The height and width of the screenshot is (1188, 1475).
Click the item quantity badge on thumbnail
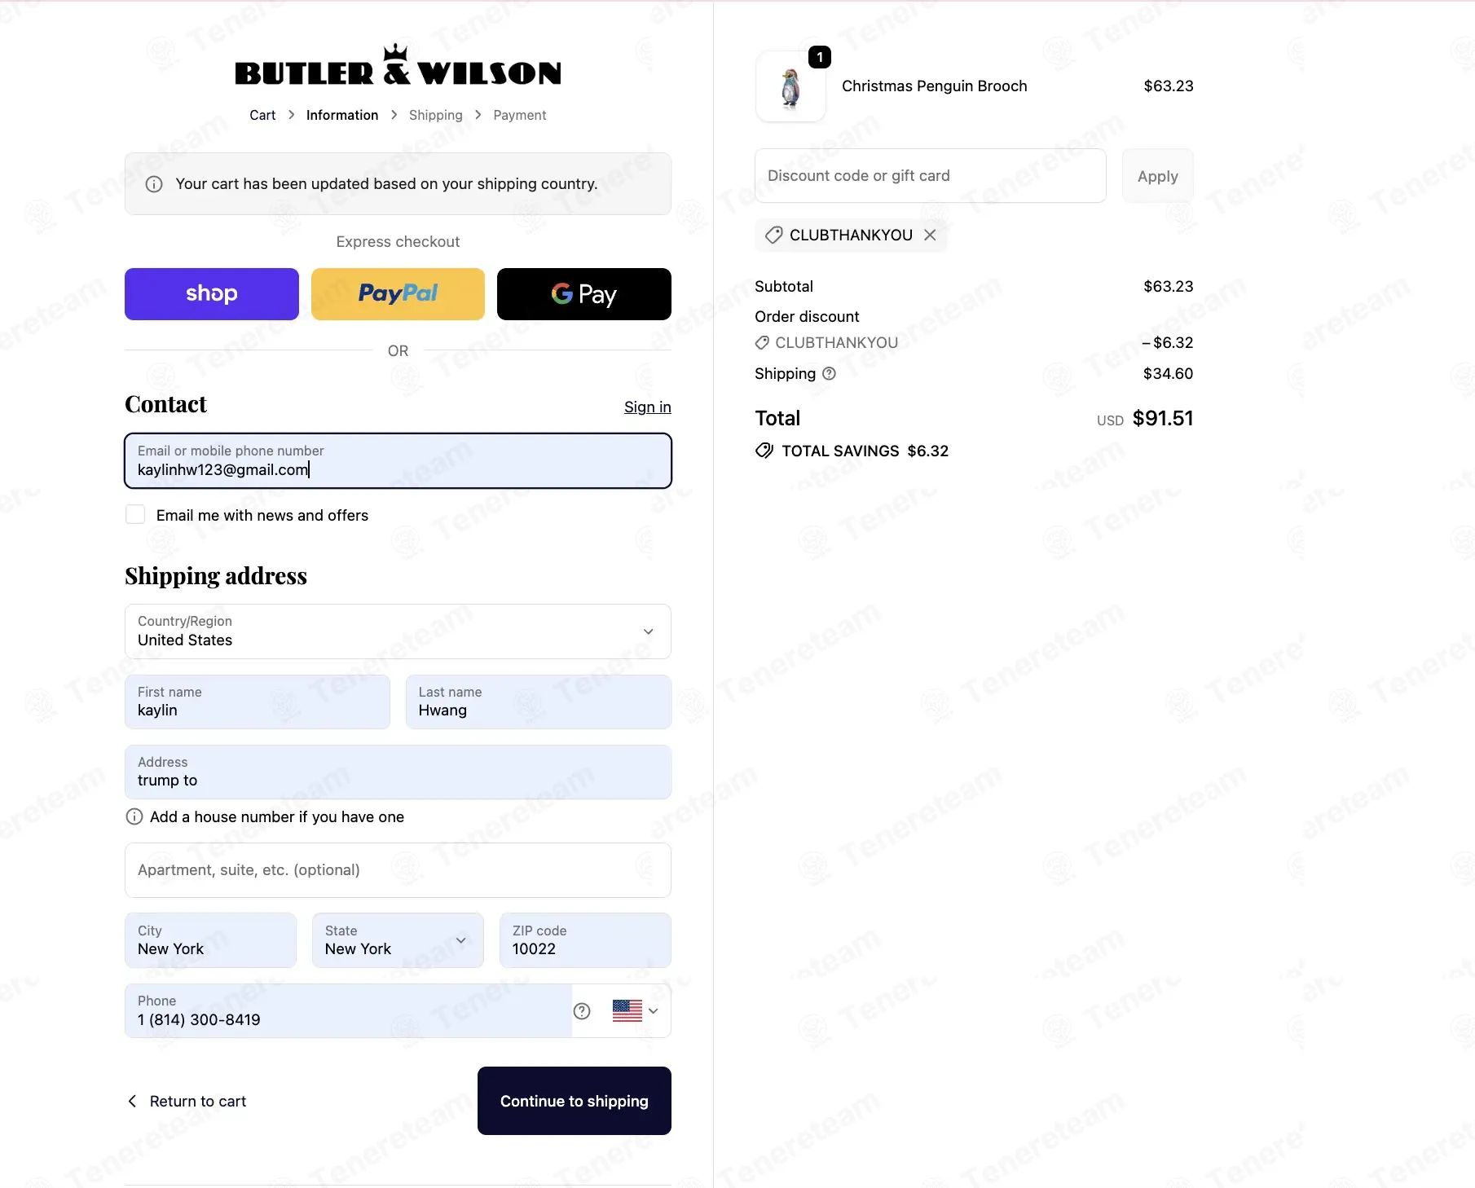coord(820,57)
